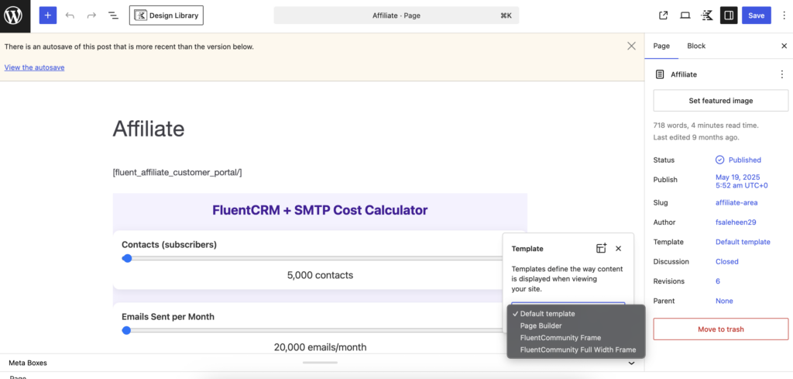793x379 pixels.
Task: Toggle the settings sidebar panel
Action: pos(729,16)
